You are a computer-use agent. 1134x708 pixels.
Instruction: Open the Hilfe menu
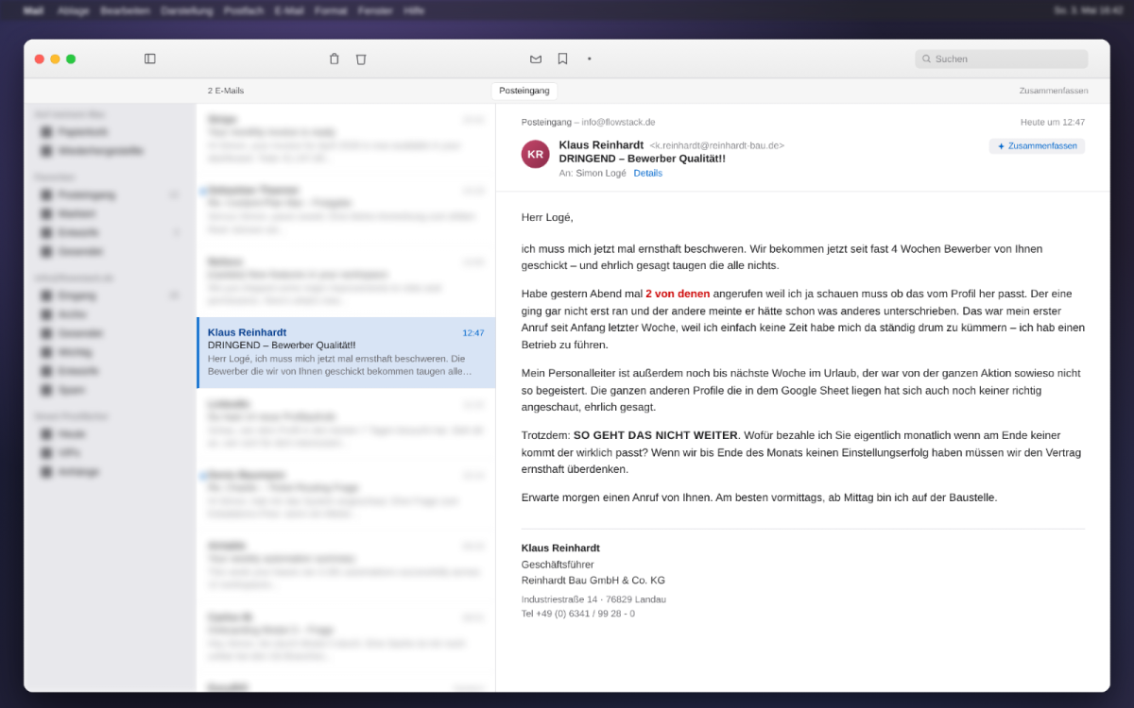pyautogui.click(x=414, y=10)
